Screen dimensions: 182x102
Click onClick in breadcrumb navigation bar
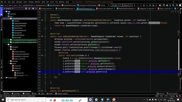(103, 5)
